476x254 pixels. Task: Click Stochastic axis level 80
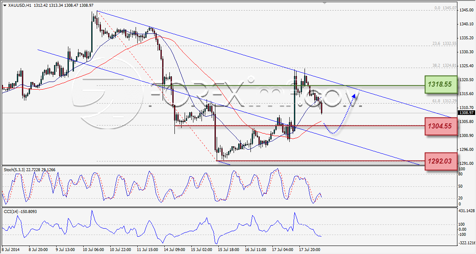pyautogui.click(x=460, y=174)
